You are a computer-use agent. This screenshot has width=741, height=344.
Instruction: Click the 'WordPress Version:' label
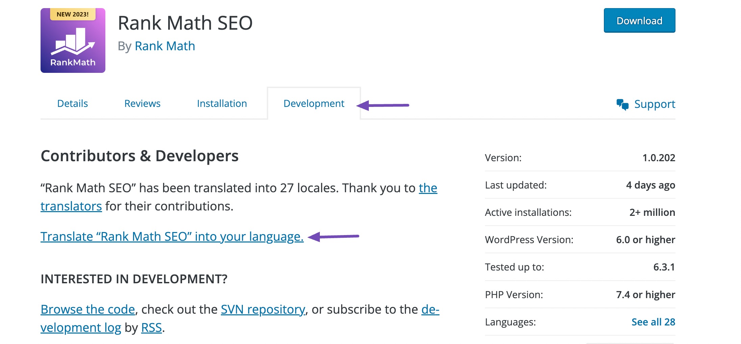click(x=529, y=240)
